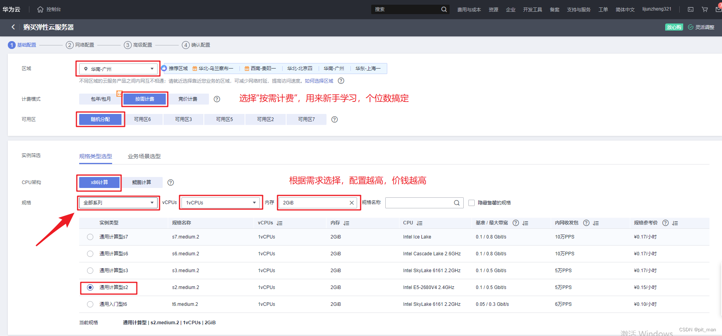
Task: Click the 如何选择区域 link
Action: pos(319,81)
